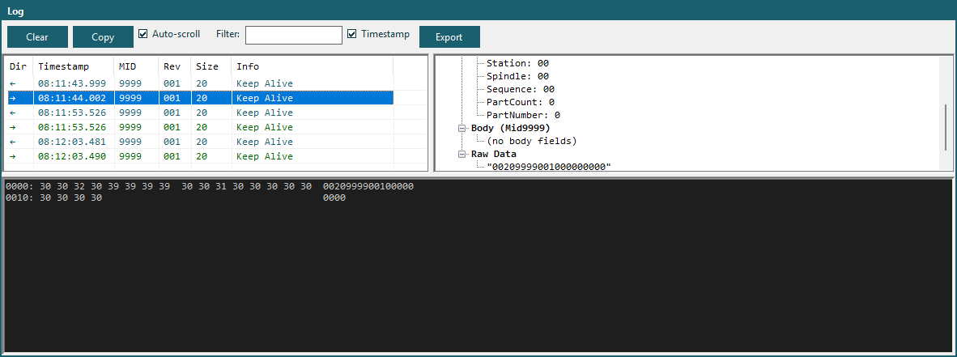Select the (no body fields) item

(532, 141)
